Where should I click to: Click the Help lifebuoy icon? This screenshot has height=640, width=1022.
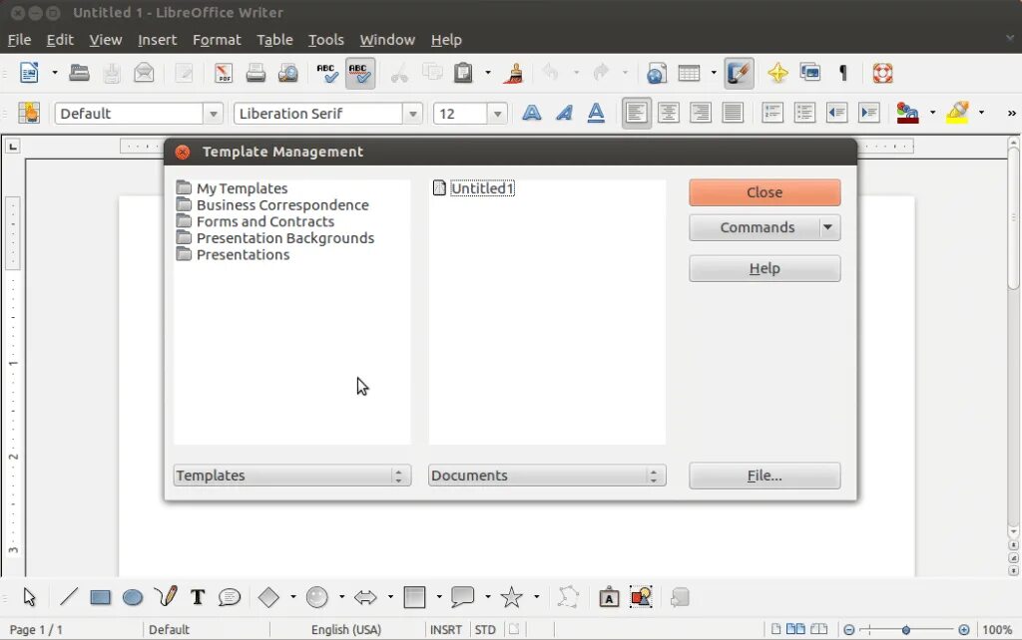tap(882, 73)
